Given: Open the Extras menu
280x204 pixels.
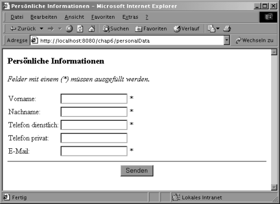Looking at the screenshot, I should 130,17.
